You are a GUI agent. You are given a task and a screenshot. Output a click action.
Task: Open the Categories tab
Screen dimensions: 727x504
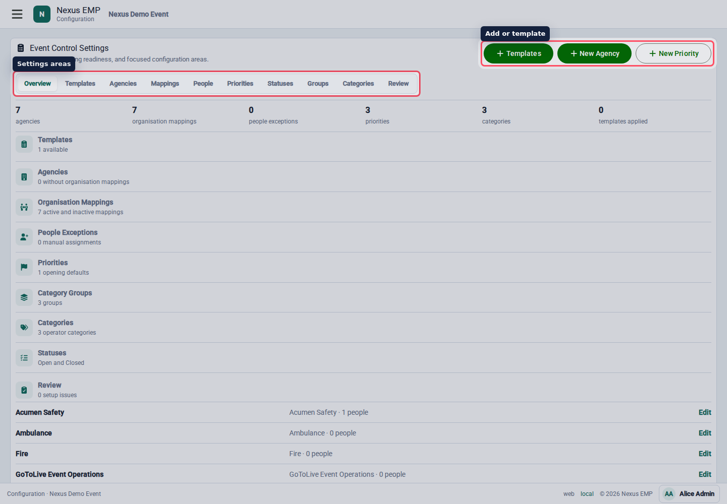coord(358,84)
